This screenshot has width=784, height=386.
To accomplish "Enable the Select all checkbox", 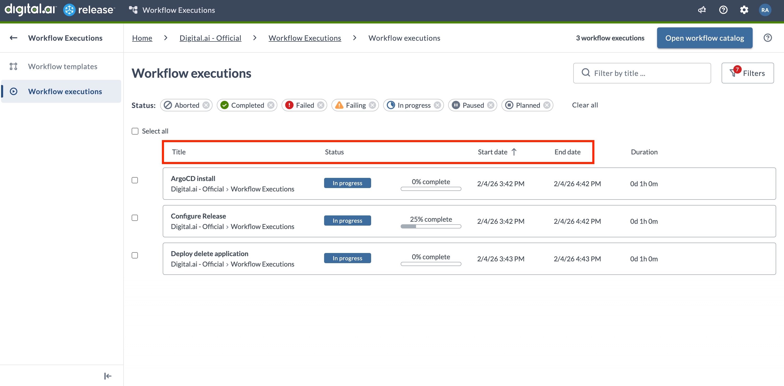I will pyautogui.click(x=135, y=131).
